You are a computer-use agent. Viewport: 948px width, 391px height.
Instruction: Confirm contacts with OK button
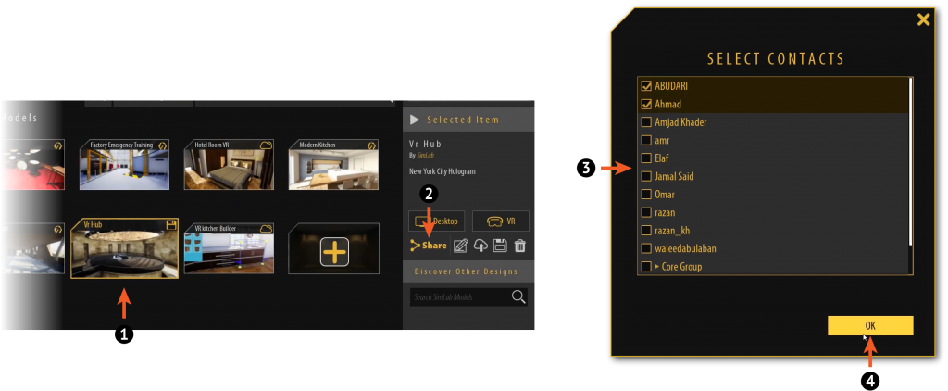870,325
